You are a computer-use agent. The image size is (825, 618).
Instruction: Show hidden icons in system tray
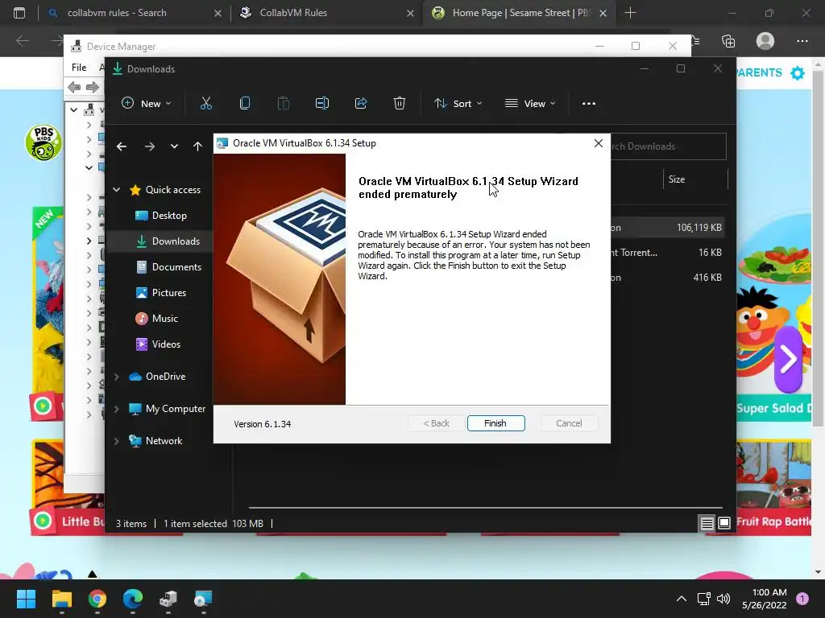[682, 599]
